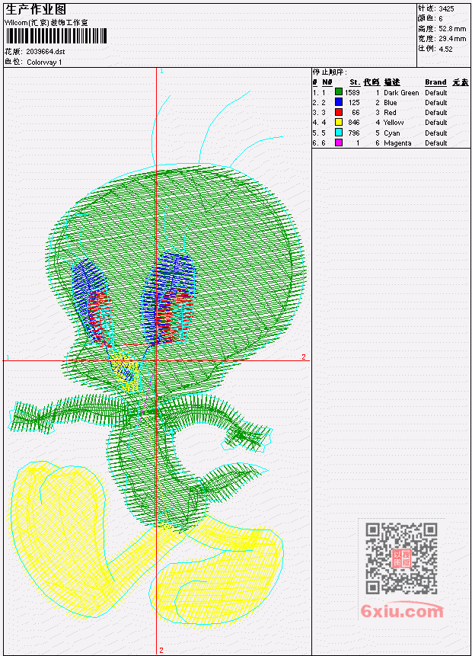Click the 'Blue' description cell
This screenshot has height=656, width=472.
point(391,103)
